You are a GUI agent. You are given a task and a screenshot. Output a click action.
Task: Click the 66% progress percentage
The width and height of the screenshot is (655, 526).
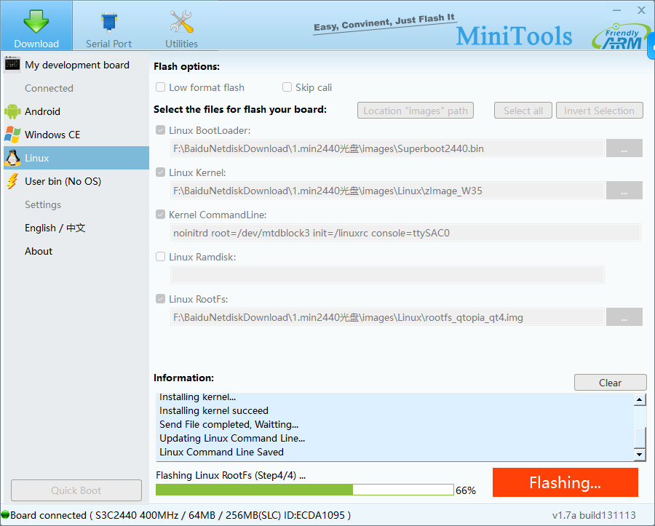tap(466, 490)
